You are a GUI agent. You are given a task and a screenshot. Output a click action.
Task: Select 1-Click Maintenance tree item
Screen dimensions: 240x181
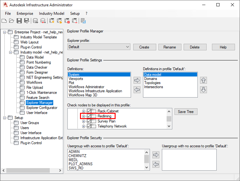pyautogui.click(x=42, y=93)
